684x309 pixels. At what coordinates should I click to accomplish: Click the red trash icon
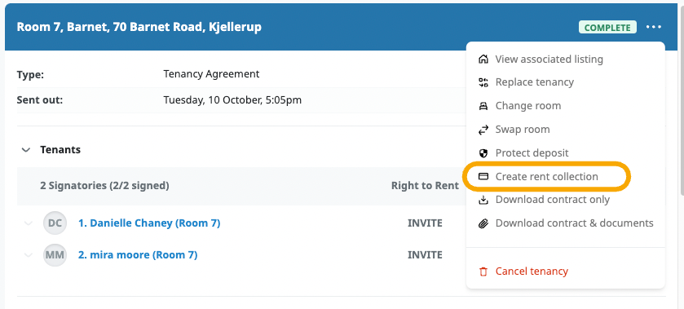click(483, 271)
